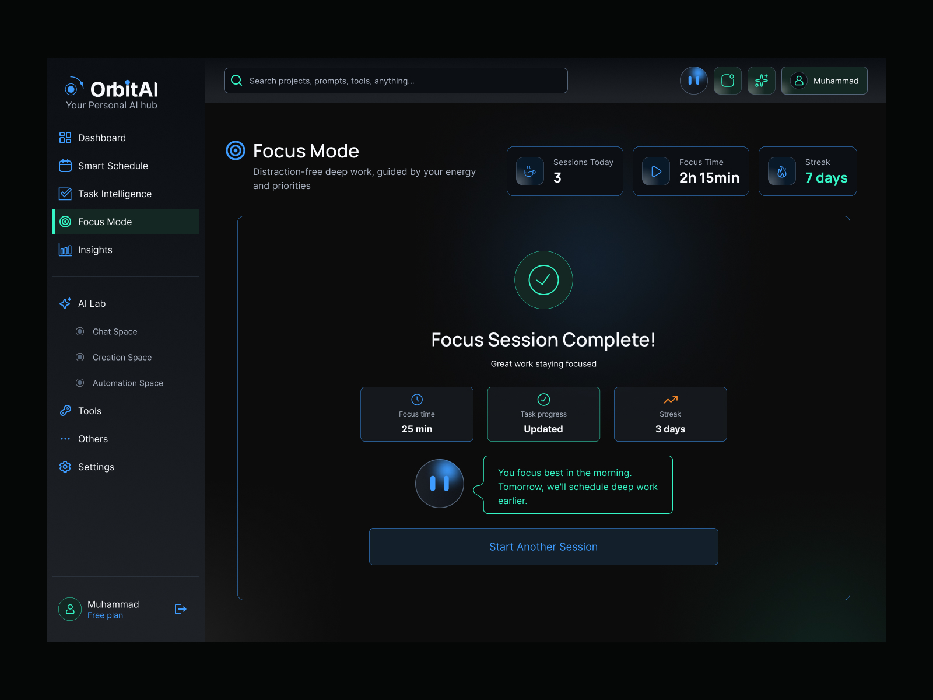Click the log out icon next to Free plan
This screenshot has width=933, height=700.
(x=181, y=609)
